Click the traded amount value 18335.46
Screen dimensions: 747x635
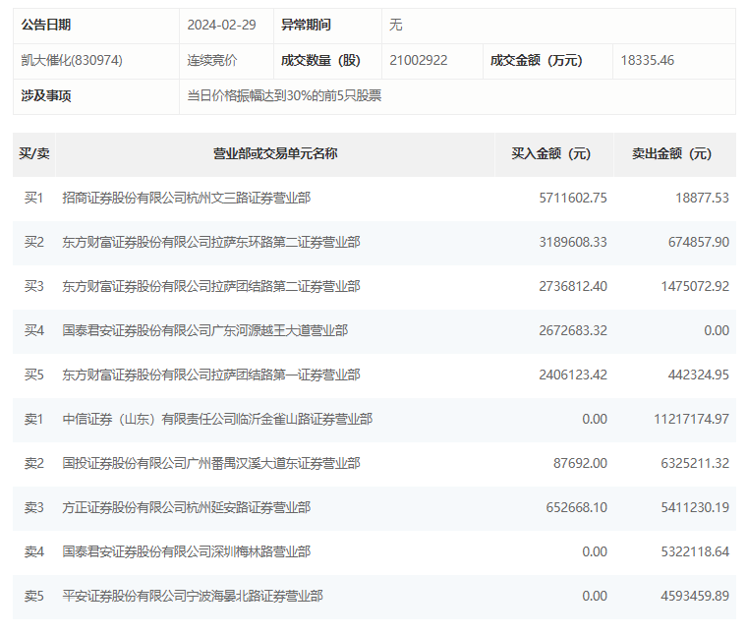[648, 61]
